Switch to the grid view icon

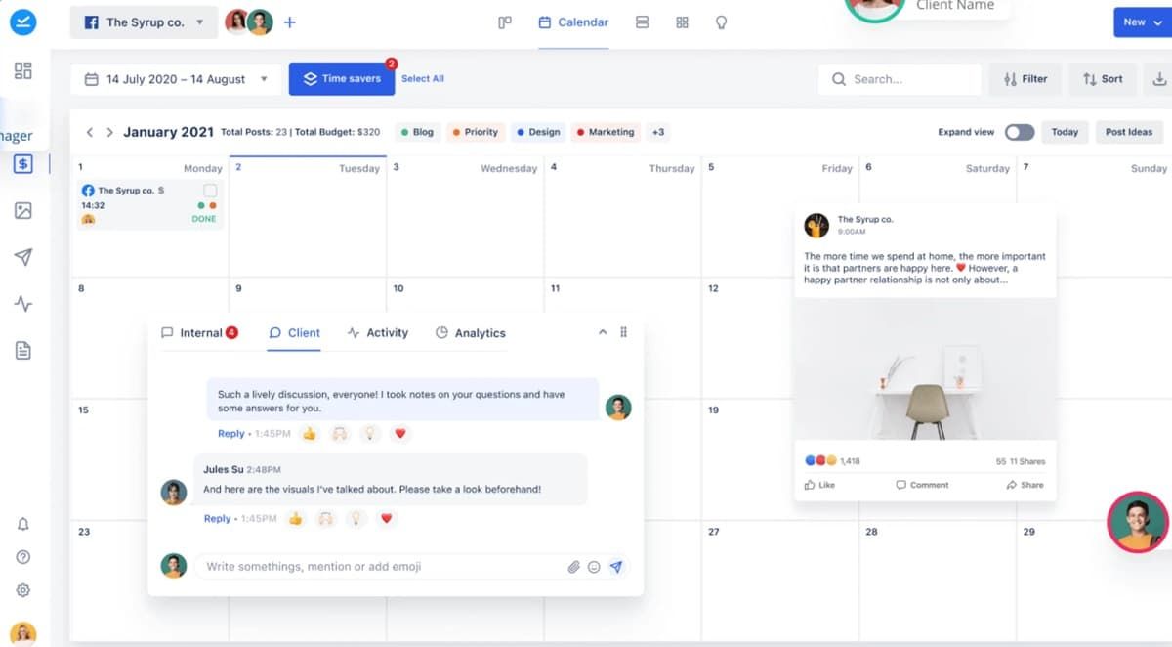682,22
